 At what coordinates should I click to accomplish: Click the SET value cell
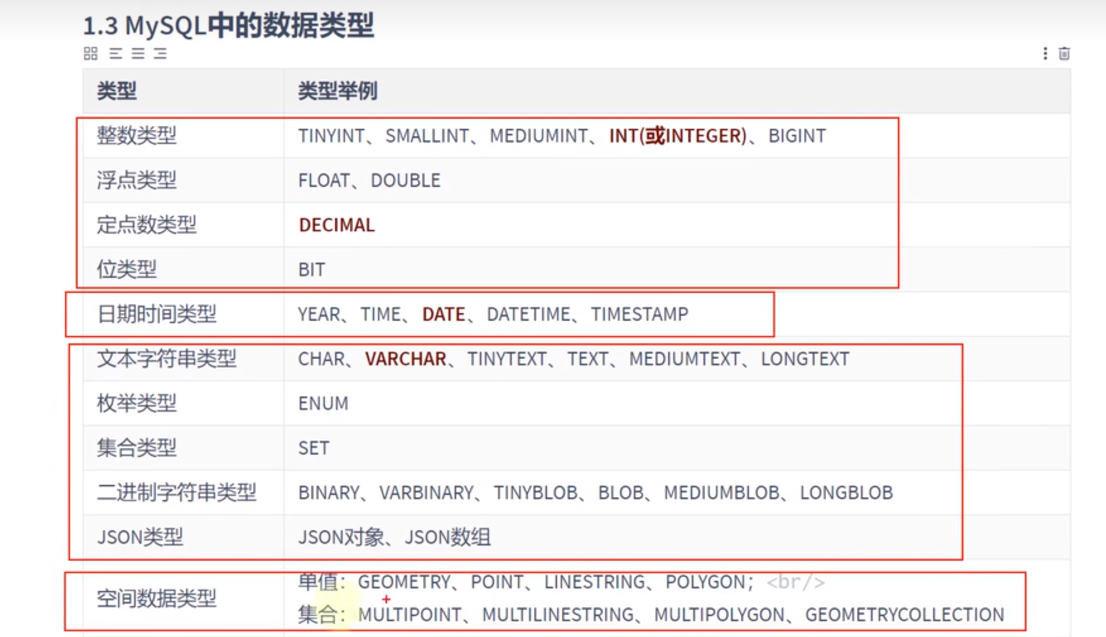677,448
